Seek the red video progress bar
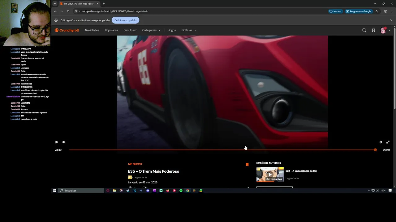This screenshot has width=396, height=222. [222, 150]
